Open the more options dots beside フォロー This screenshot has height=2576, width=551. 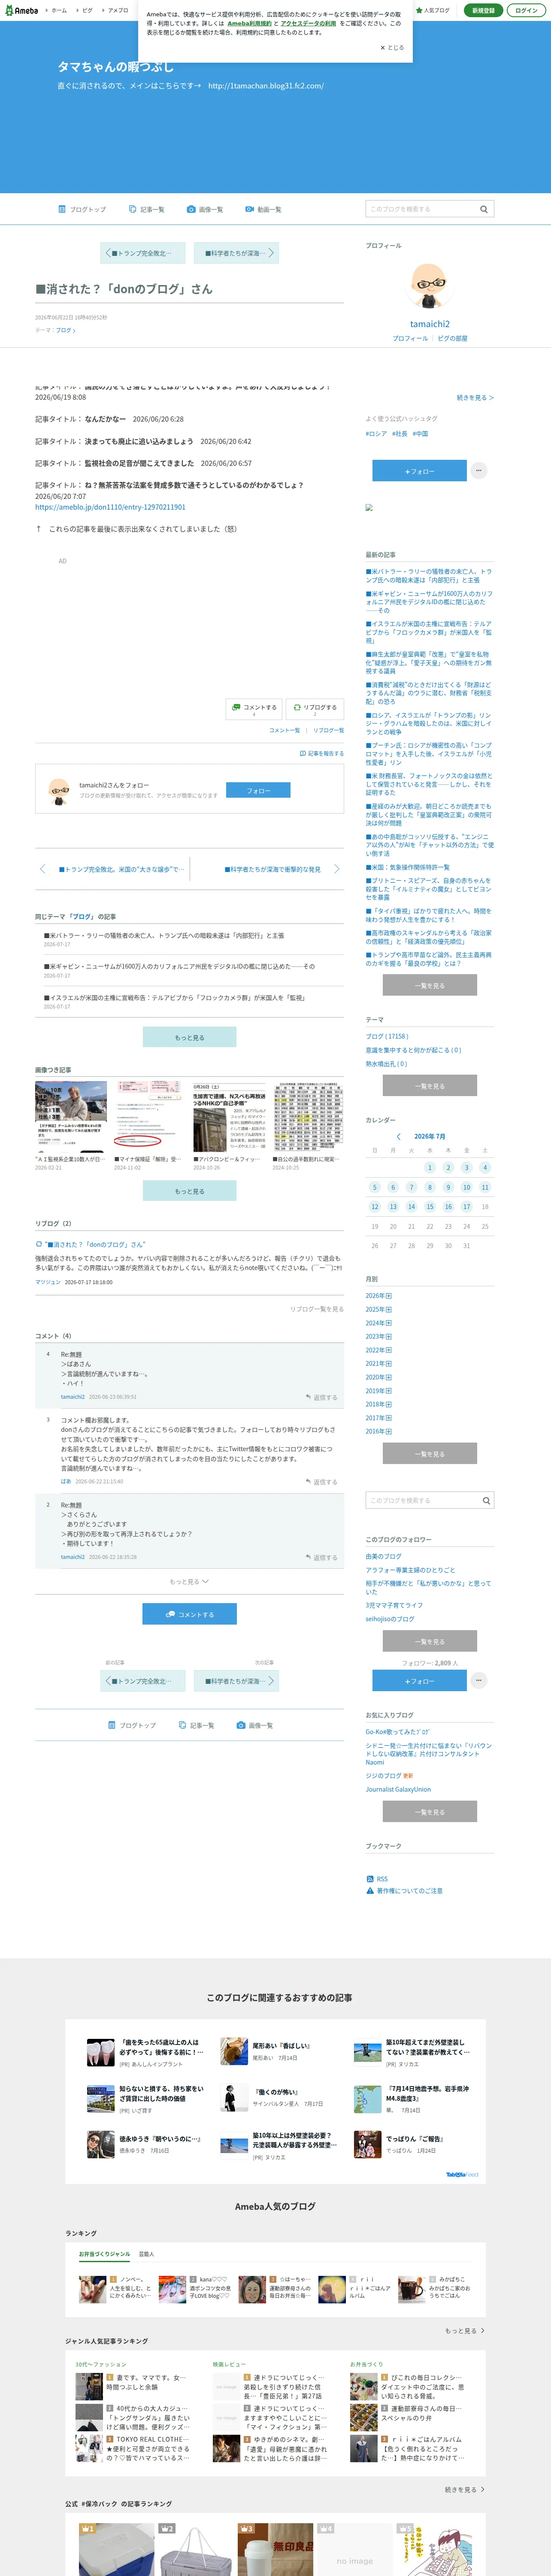click(479, 470)
